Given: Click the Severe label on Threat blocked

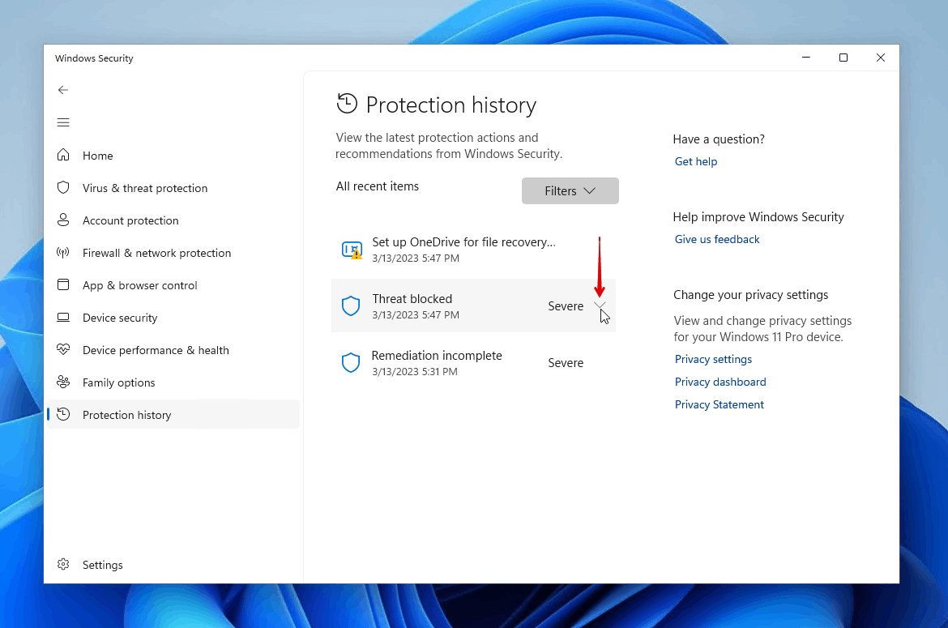Looking at the screenshot, I should click(566, 305).
